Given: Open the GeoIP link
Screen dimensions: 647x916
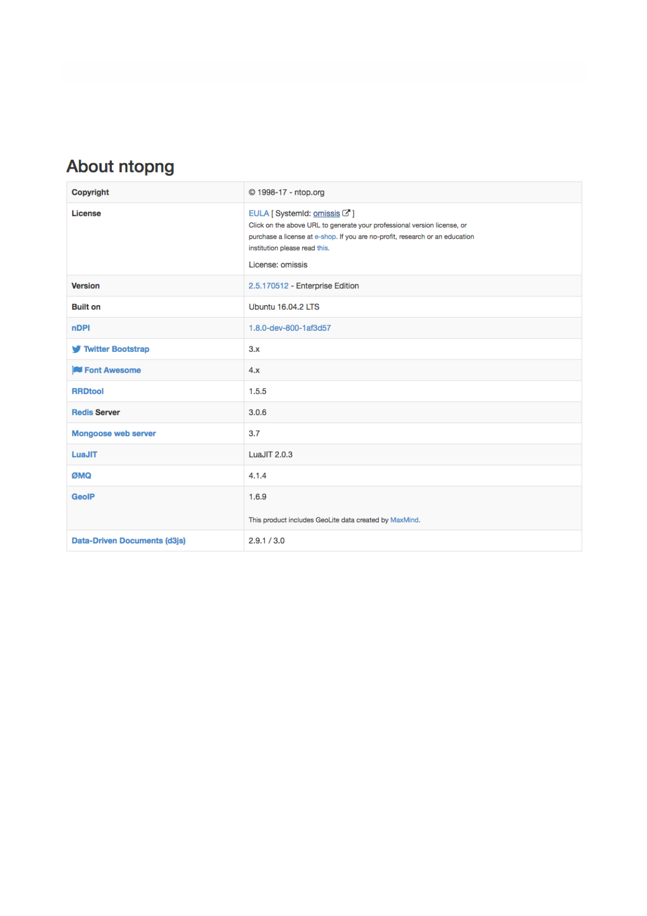Looking at the screenshot, I should coord(83,497).
